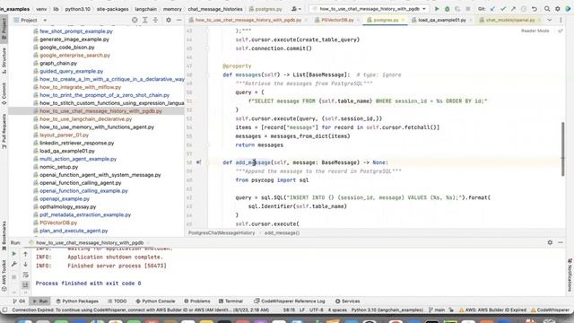The image size is (574, 323).
Task: Show hidden editor tabs chevron
Action: pyautogui.click(x=550, y=20)
